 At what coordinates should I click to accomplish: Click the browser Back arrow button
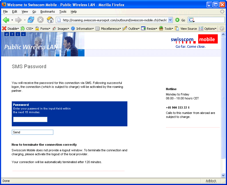(x=6, y=20)
